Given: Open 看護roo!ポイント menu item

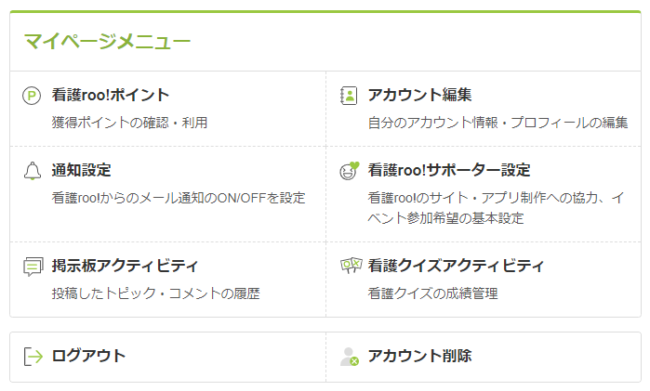Looking at the screenshot, I should [x=168, y=109].
